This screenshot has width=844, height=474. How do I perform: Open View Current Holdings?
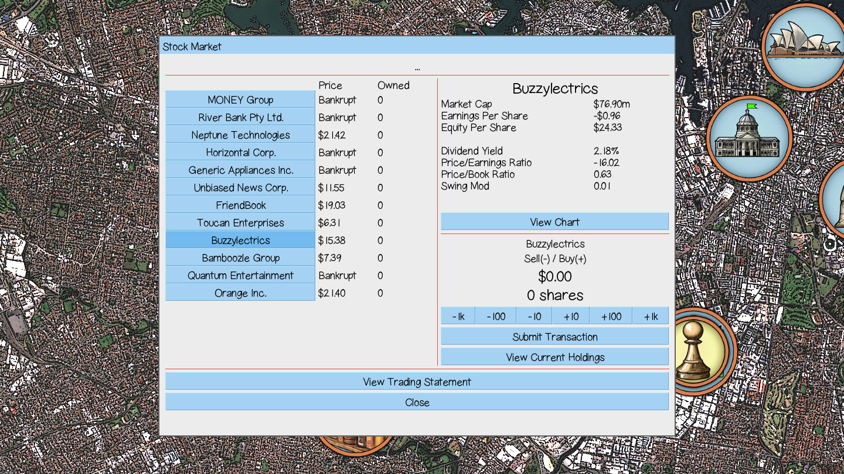point(554,356)
